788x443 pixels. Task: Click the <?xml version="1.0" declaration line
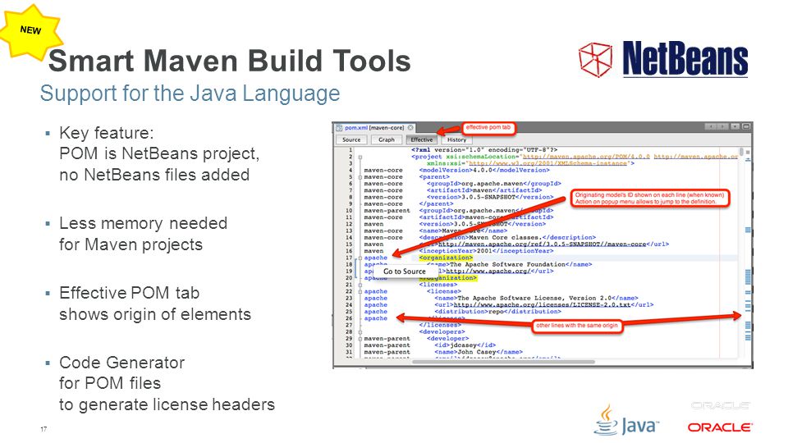click(484, 150)
